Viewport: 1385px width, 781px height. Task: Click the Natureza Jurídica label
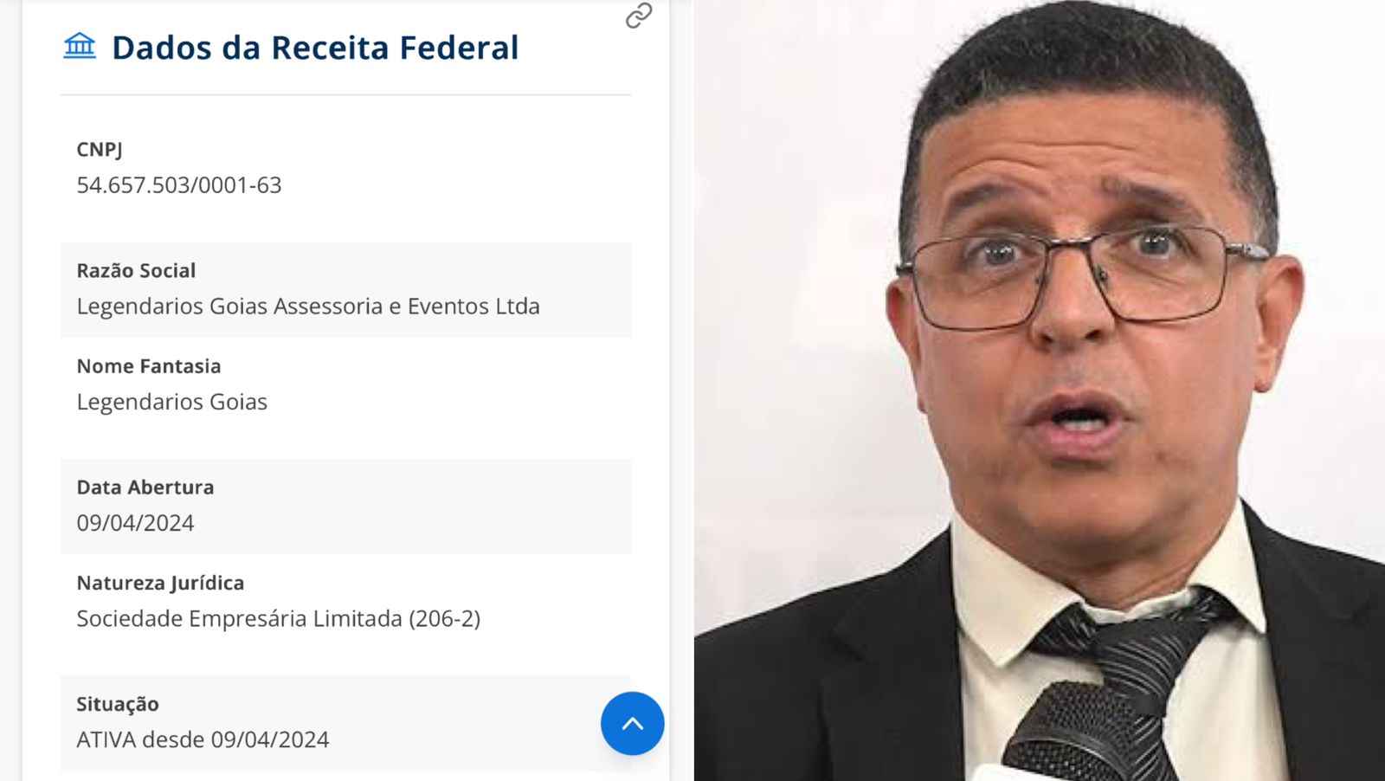pos(160,583)
